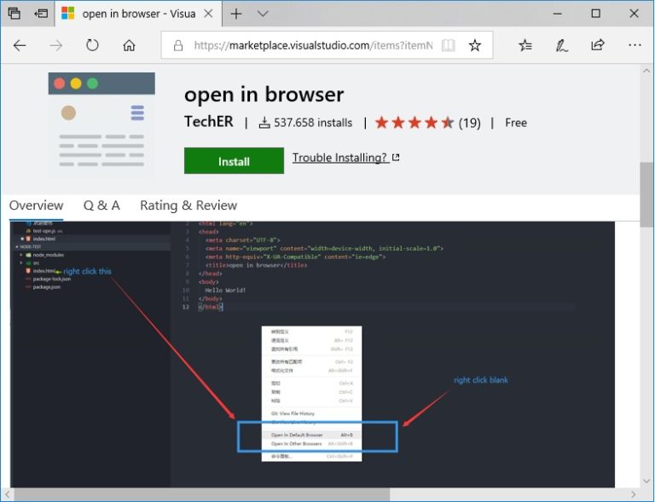Open reading view book icon

pyautogui.click(x=449, y=45)
